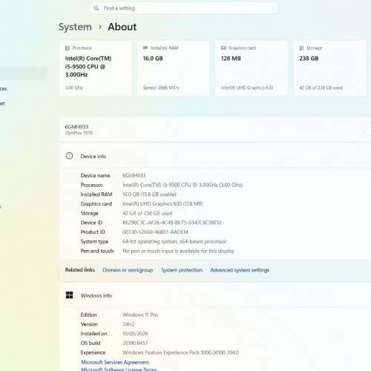Viewport: 371px width, 371px height.
Task: Select the device name value 6GMH933
Action: coord(134,175)
